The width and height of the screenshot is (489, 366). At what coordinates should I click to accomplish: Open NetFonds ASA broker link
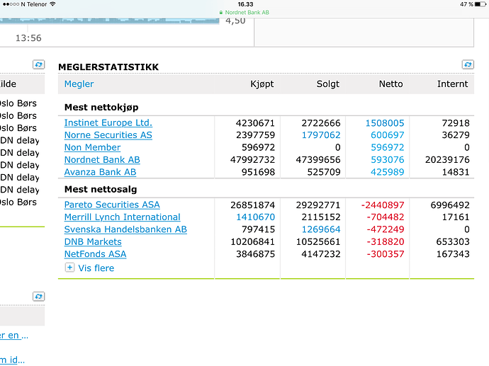click(95, 254)
